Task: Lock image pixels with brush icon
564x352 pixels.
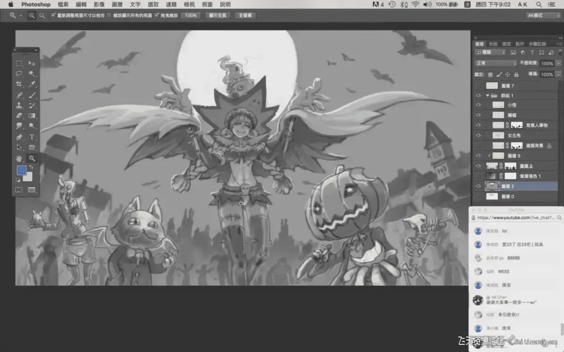Action: (x=499, y=74)
